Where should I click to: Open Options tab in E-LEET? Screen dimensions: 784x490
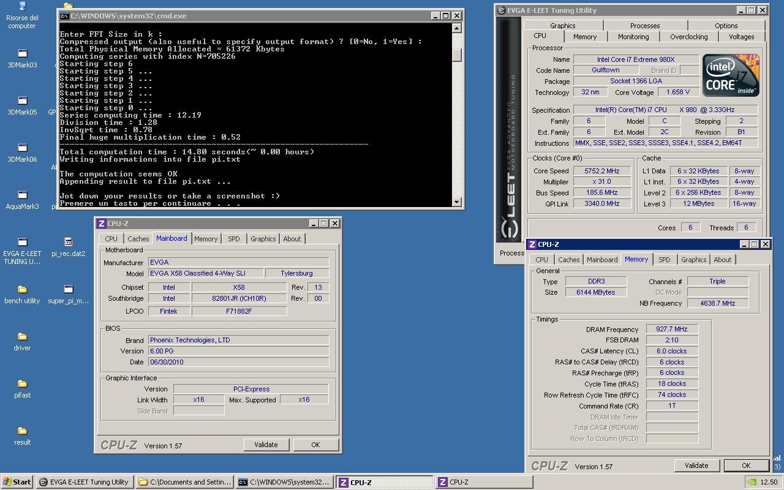click(726, 26)
